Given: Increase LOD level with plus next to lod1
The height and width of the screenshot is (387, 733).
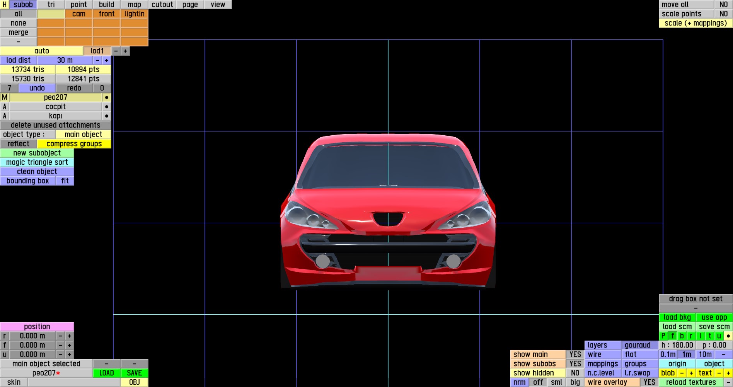Looking at the screenshot, I should coord(125,51).
